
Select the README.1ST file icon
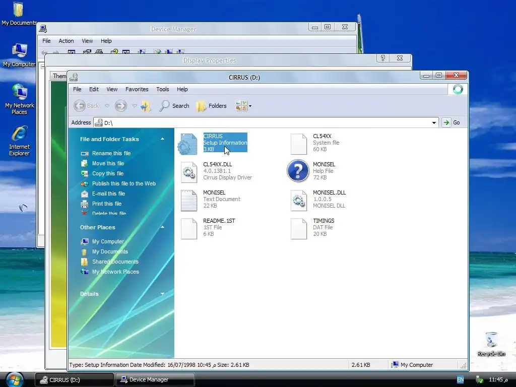(189, 228)
